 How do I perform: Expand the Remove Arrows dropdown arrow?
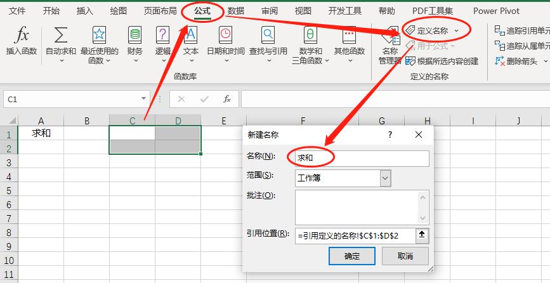(x=546, y=62)
